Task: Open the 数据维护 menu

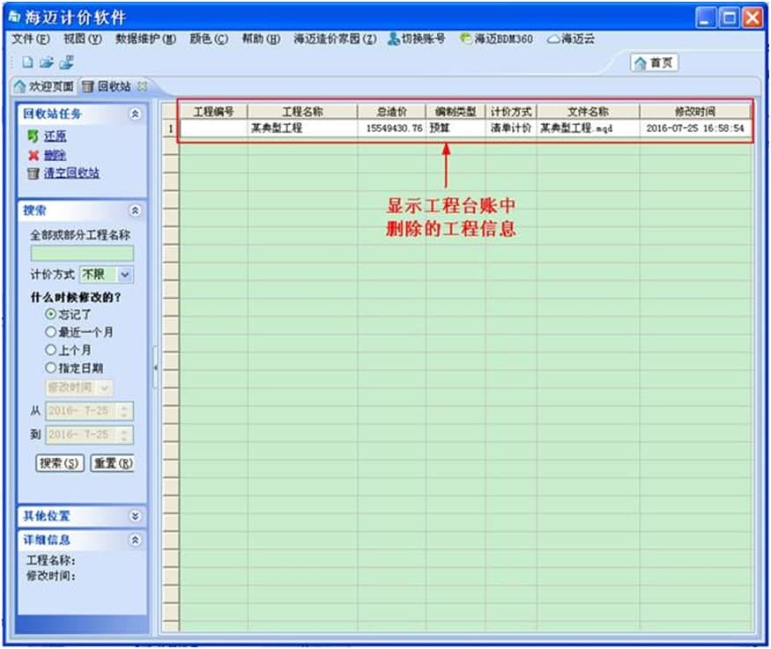Action: pos(145,40)
